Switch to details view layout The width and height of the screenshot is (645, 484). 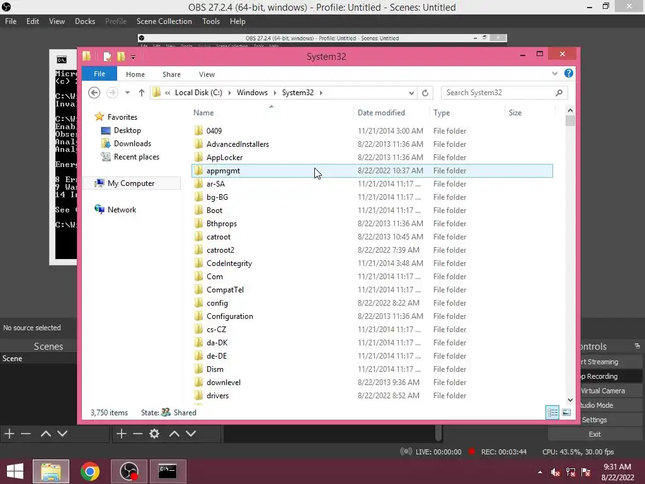pyautogui.click(x=552, y=412)
